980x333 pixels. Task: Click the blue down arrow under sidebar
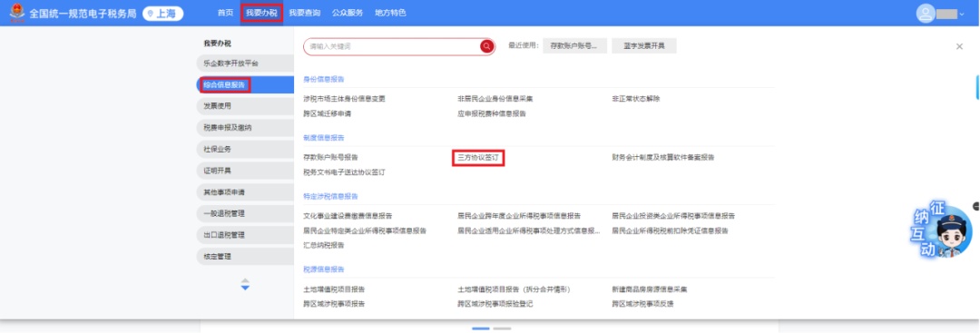point(245,288)
